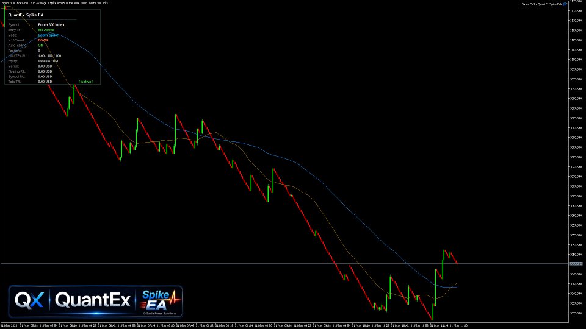
Task: Click the top price level on vertical scale
Action: (x=576, y=1)
